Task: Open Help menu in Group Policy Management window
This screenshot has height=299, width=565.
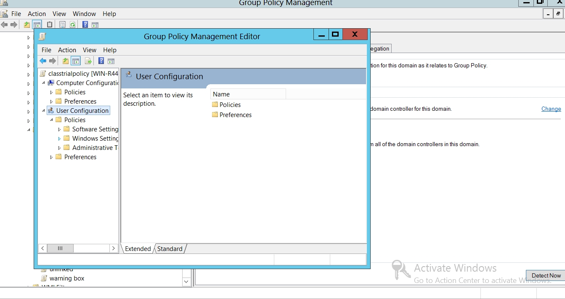Action: (109, 13)
